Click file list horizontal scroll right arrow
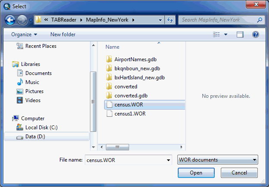Screen dimensions: 269x187 181,147
